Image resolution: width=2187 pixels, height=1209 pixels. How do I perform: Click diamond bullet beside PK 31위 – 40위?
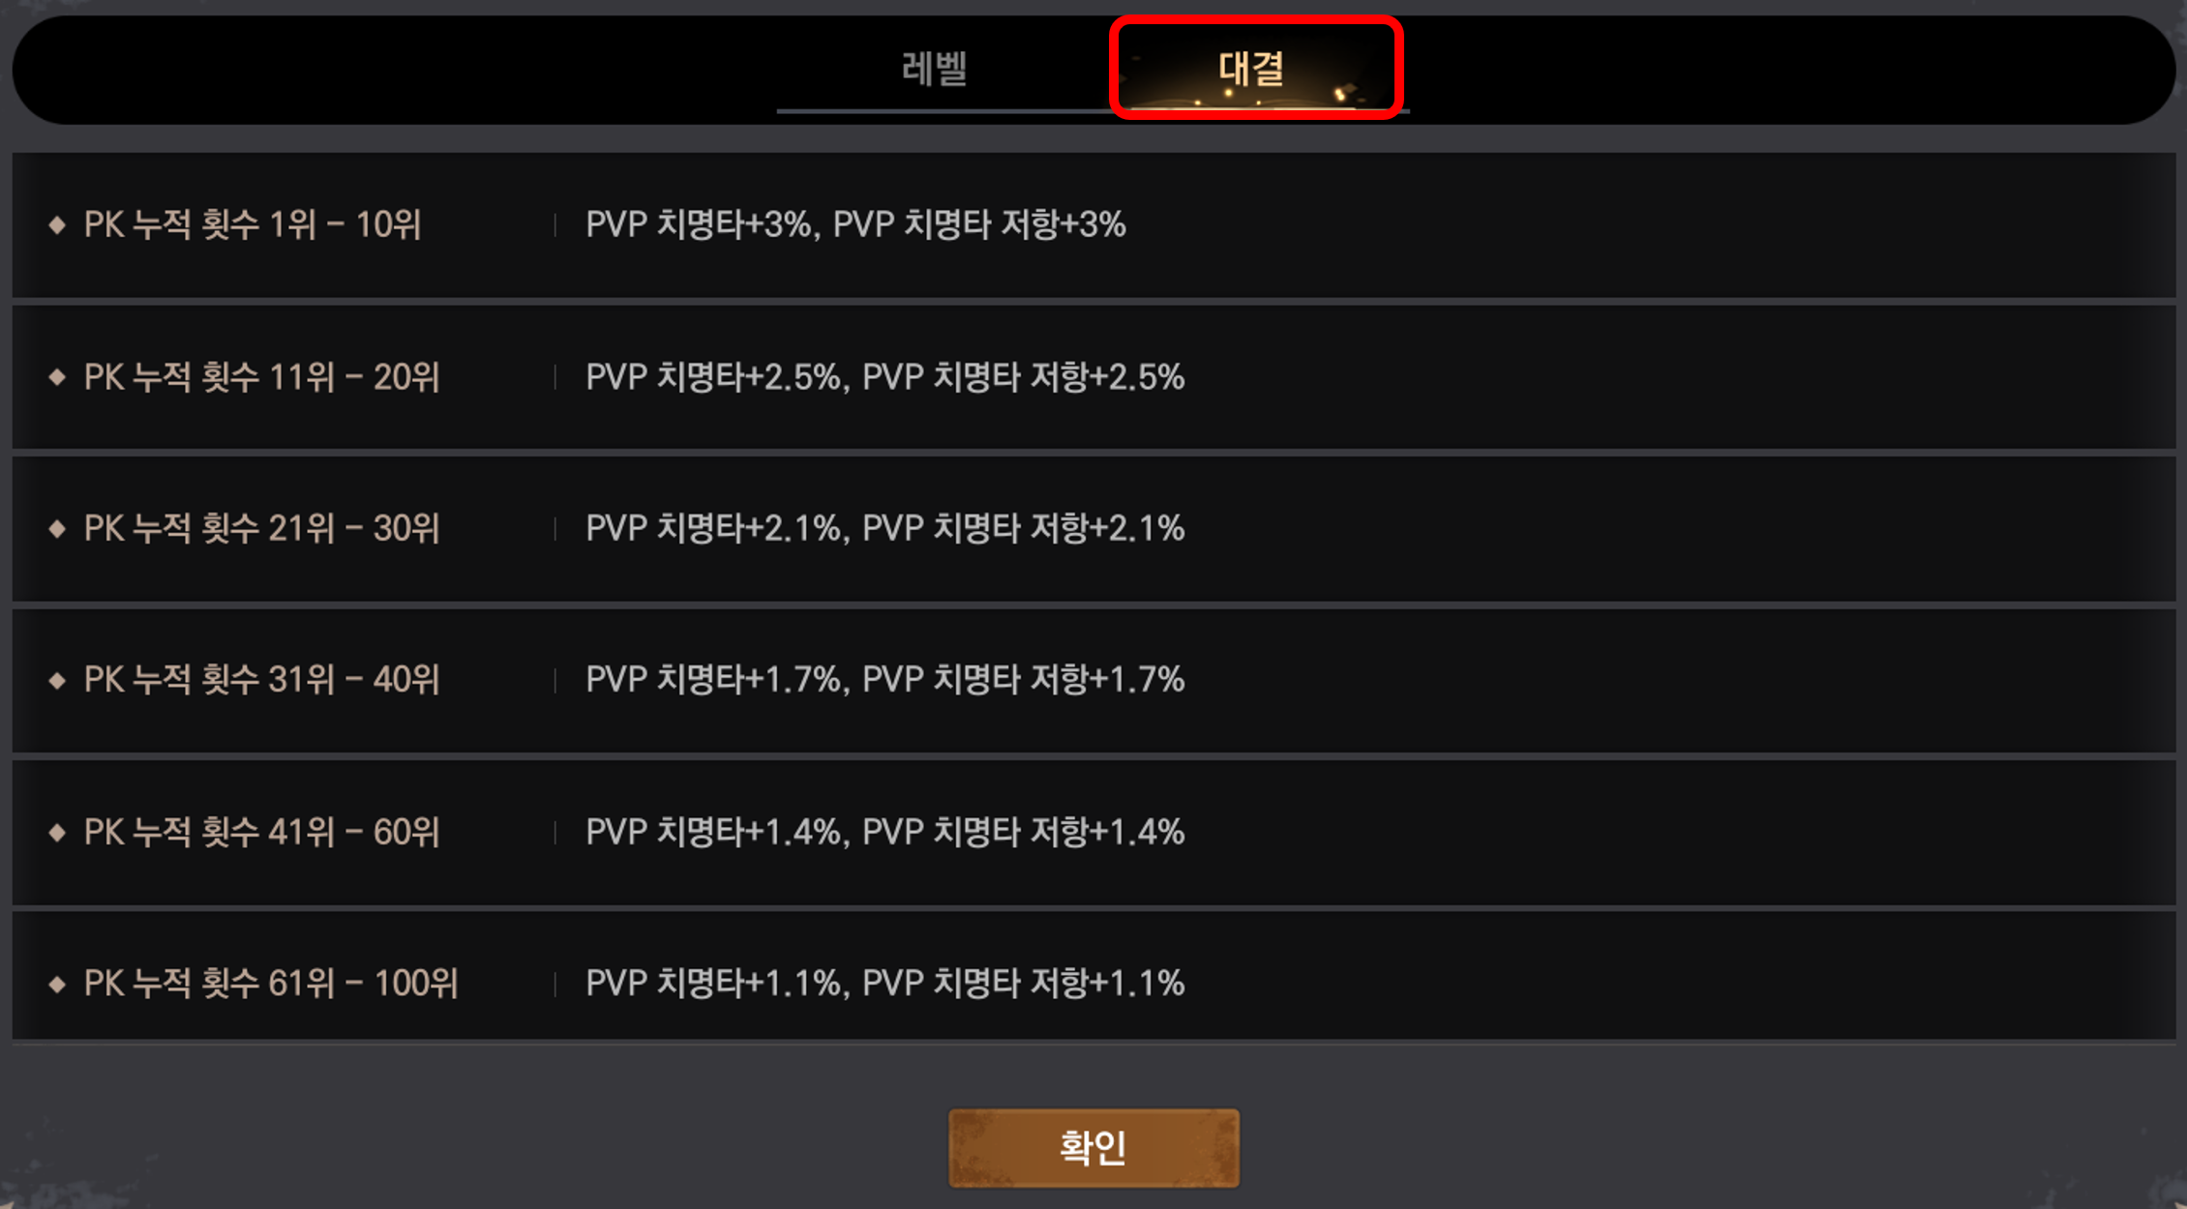57,680
